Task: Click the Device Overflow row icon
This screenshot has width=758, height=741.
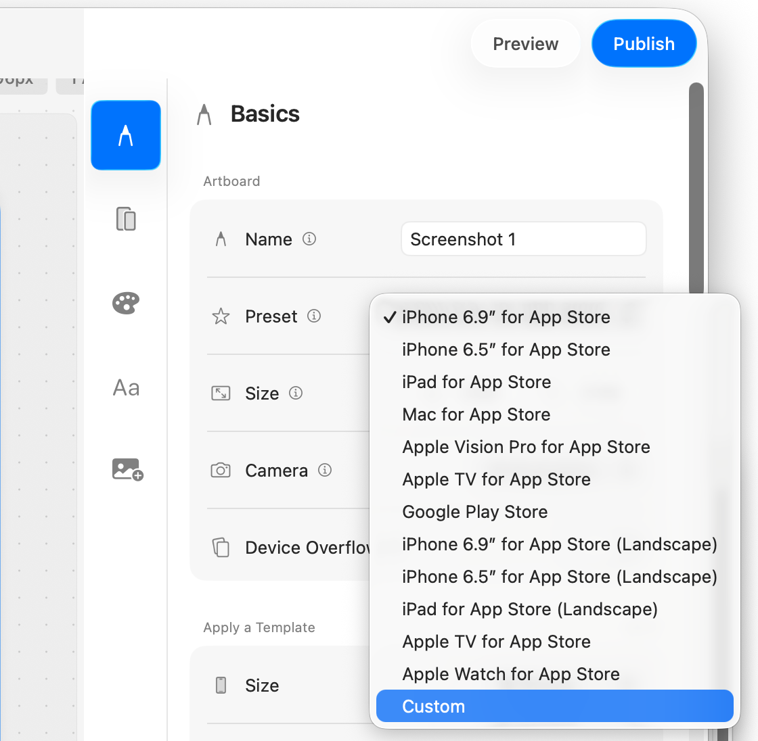Action: click(221, 547)
